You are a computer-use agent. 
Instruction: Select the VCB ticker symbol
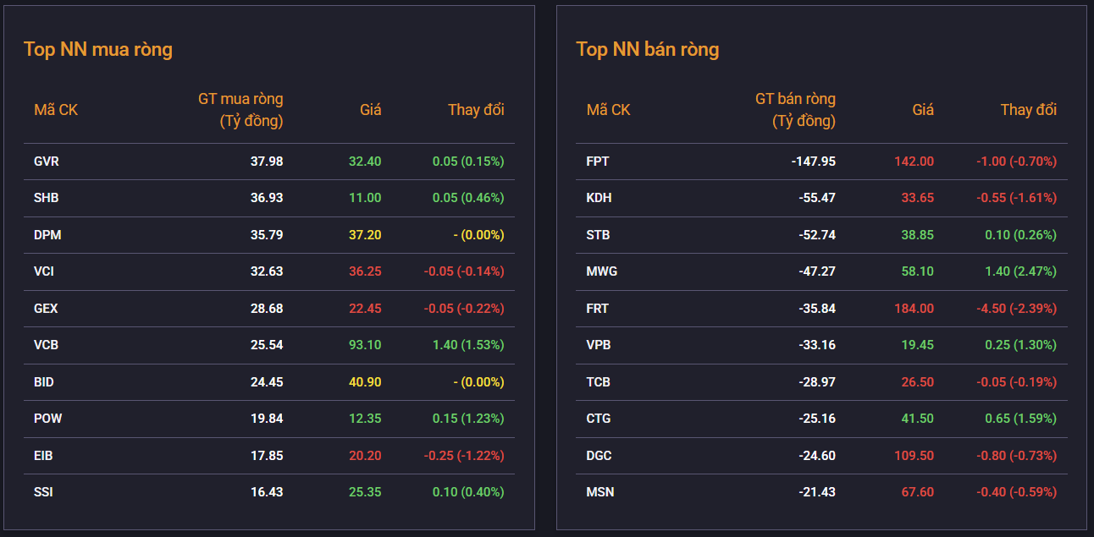pos(46,345)
